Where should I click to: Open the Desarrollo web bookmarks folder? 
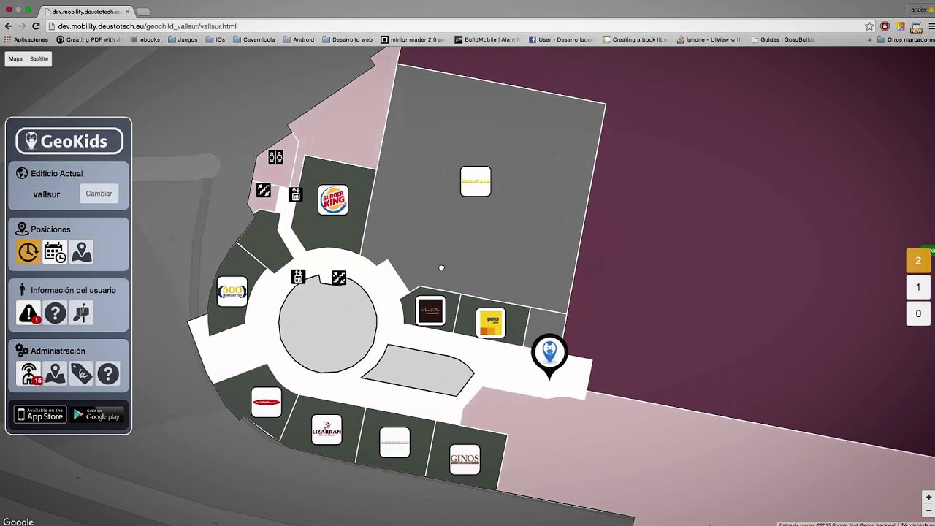pos(347,39)
